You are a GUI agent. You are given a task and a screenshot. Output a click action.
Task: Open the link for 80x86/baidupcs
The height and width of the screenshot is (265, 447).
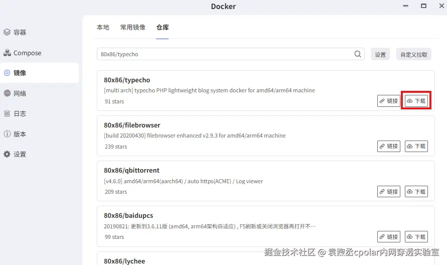click(x=389, y=236)
